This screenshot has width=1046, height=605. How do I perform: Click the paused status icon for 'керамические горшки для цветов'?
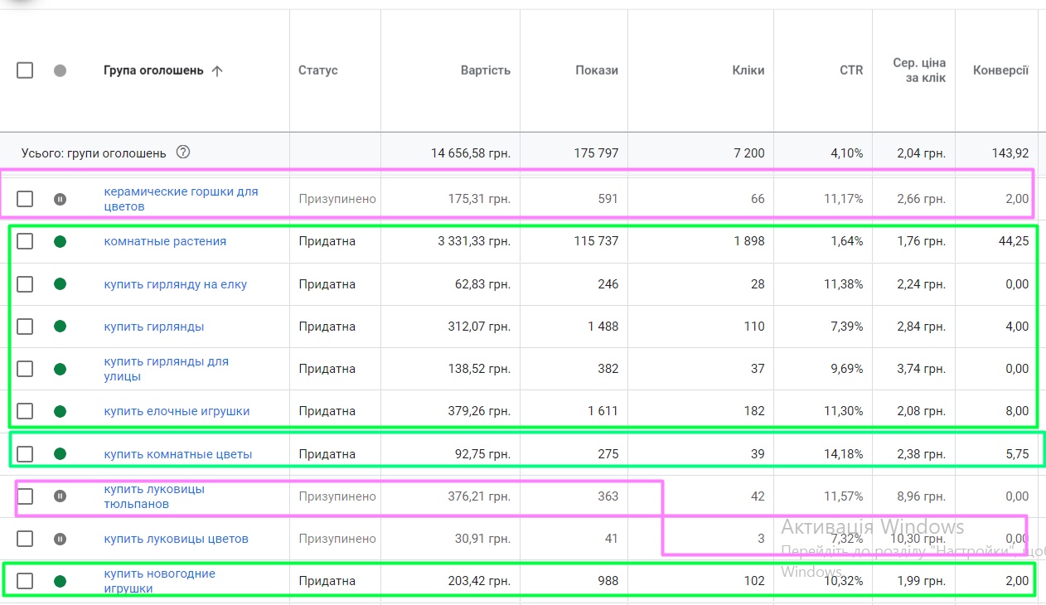click(x=60, y=199)
